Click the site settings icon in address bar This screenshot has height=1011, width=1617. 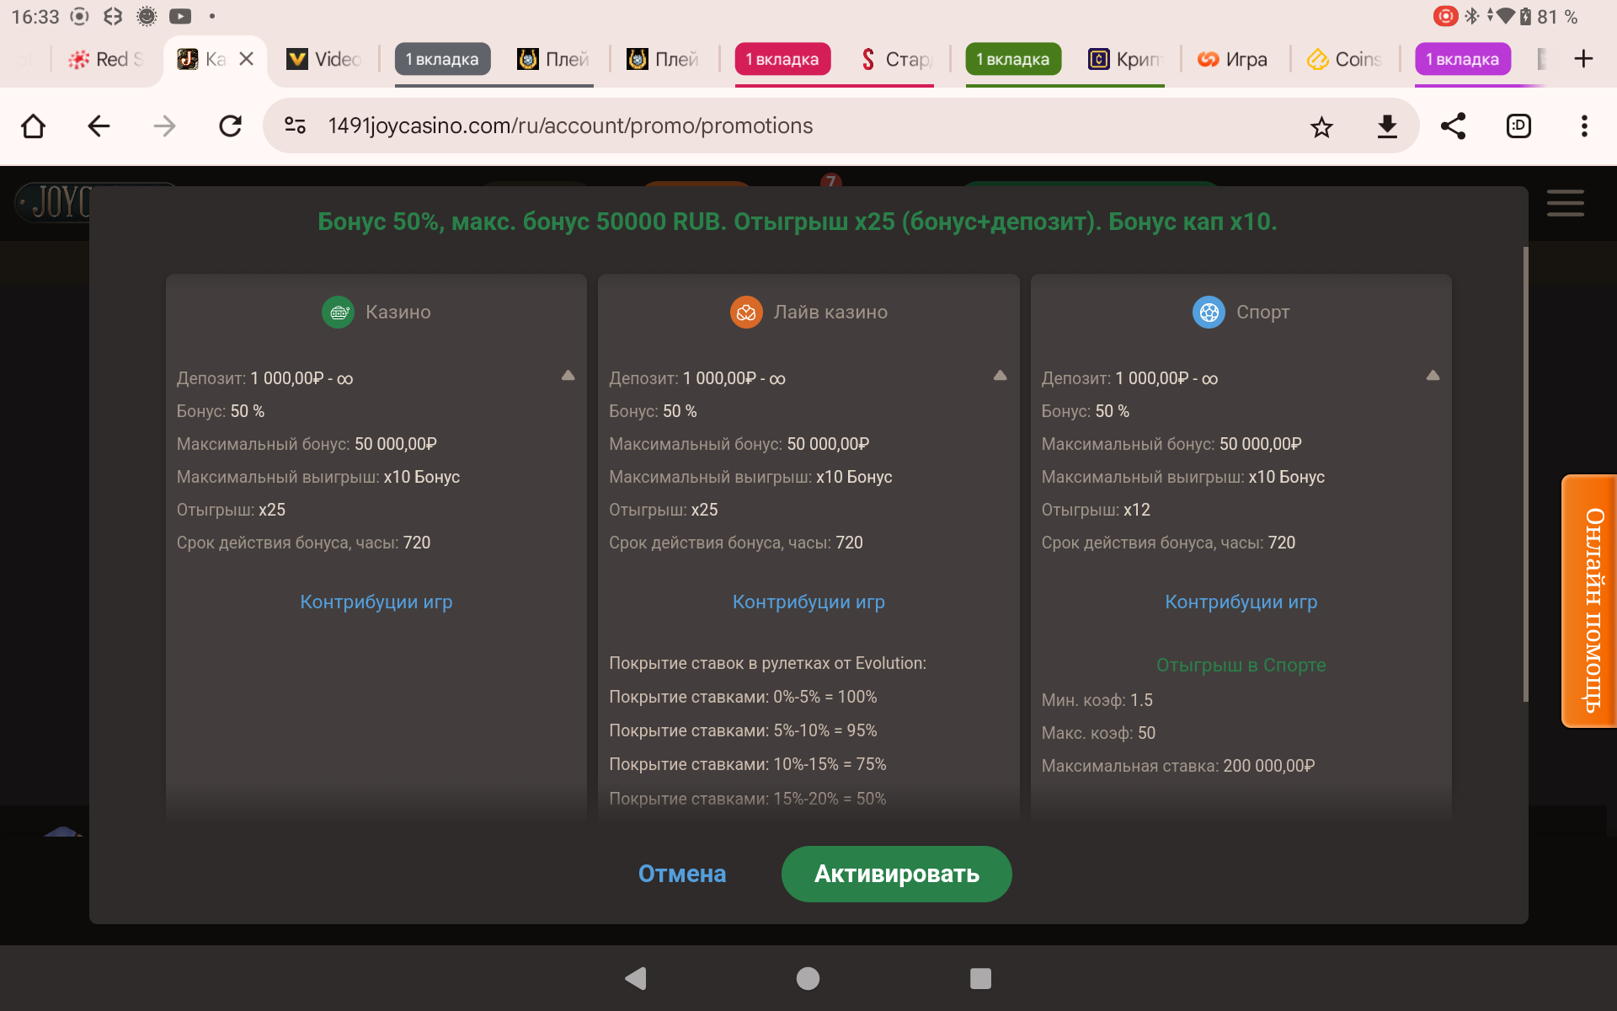pyautogui.click(x=295, y=126)
